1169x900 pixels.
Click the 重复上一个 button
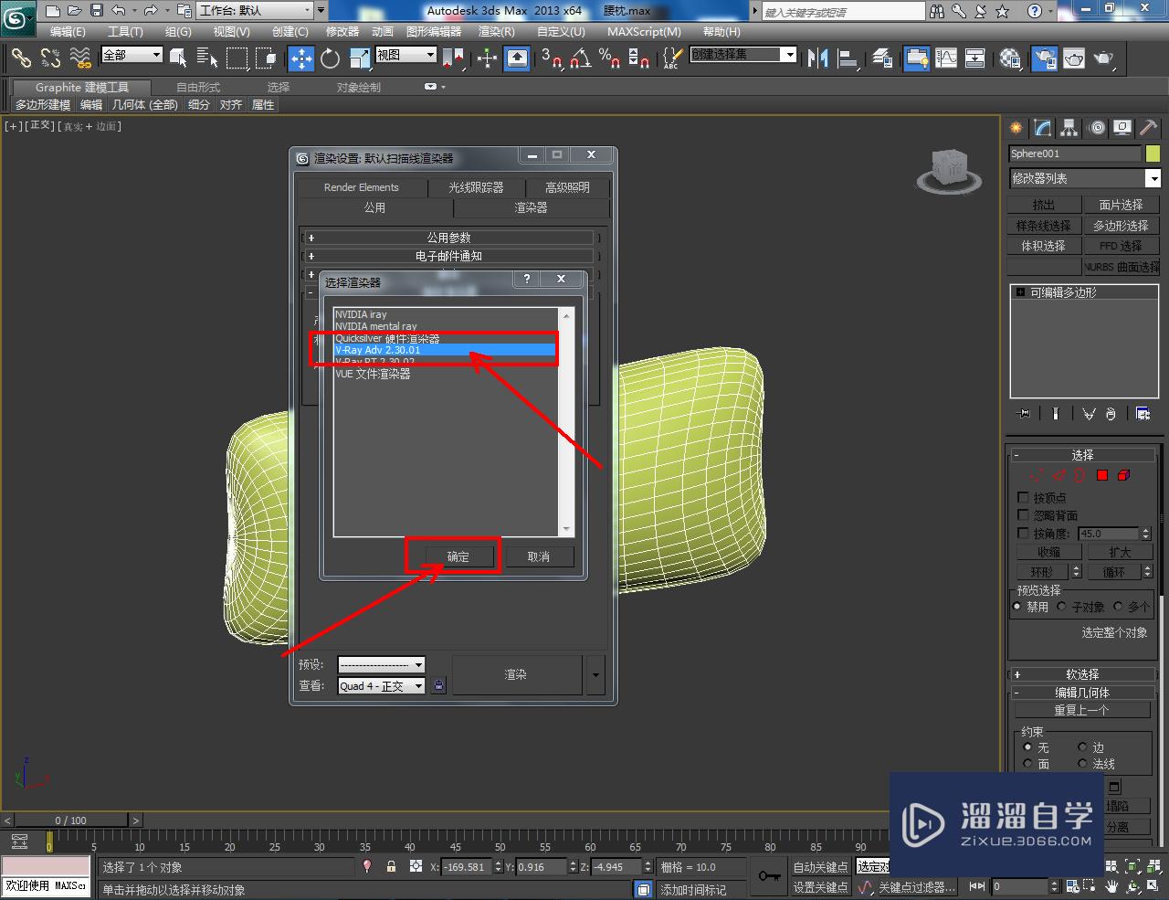pos(1082,711)
